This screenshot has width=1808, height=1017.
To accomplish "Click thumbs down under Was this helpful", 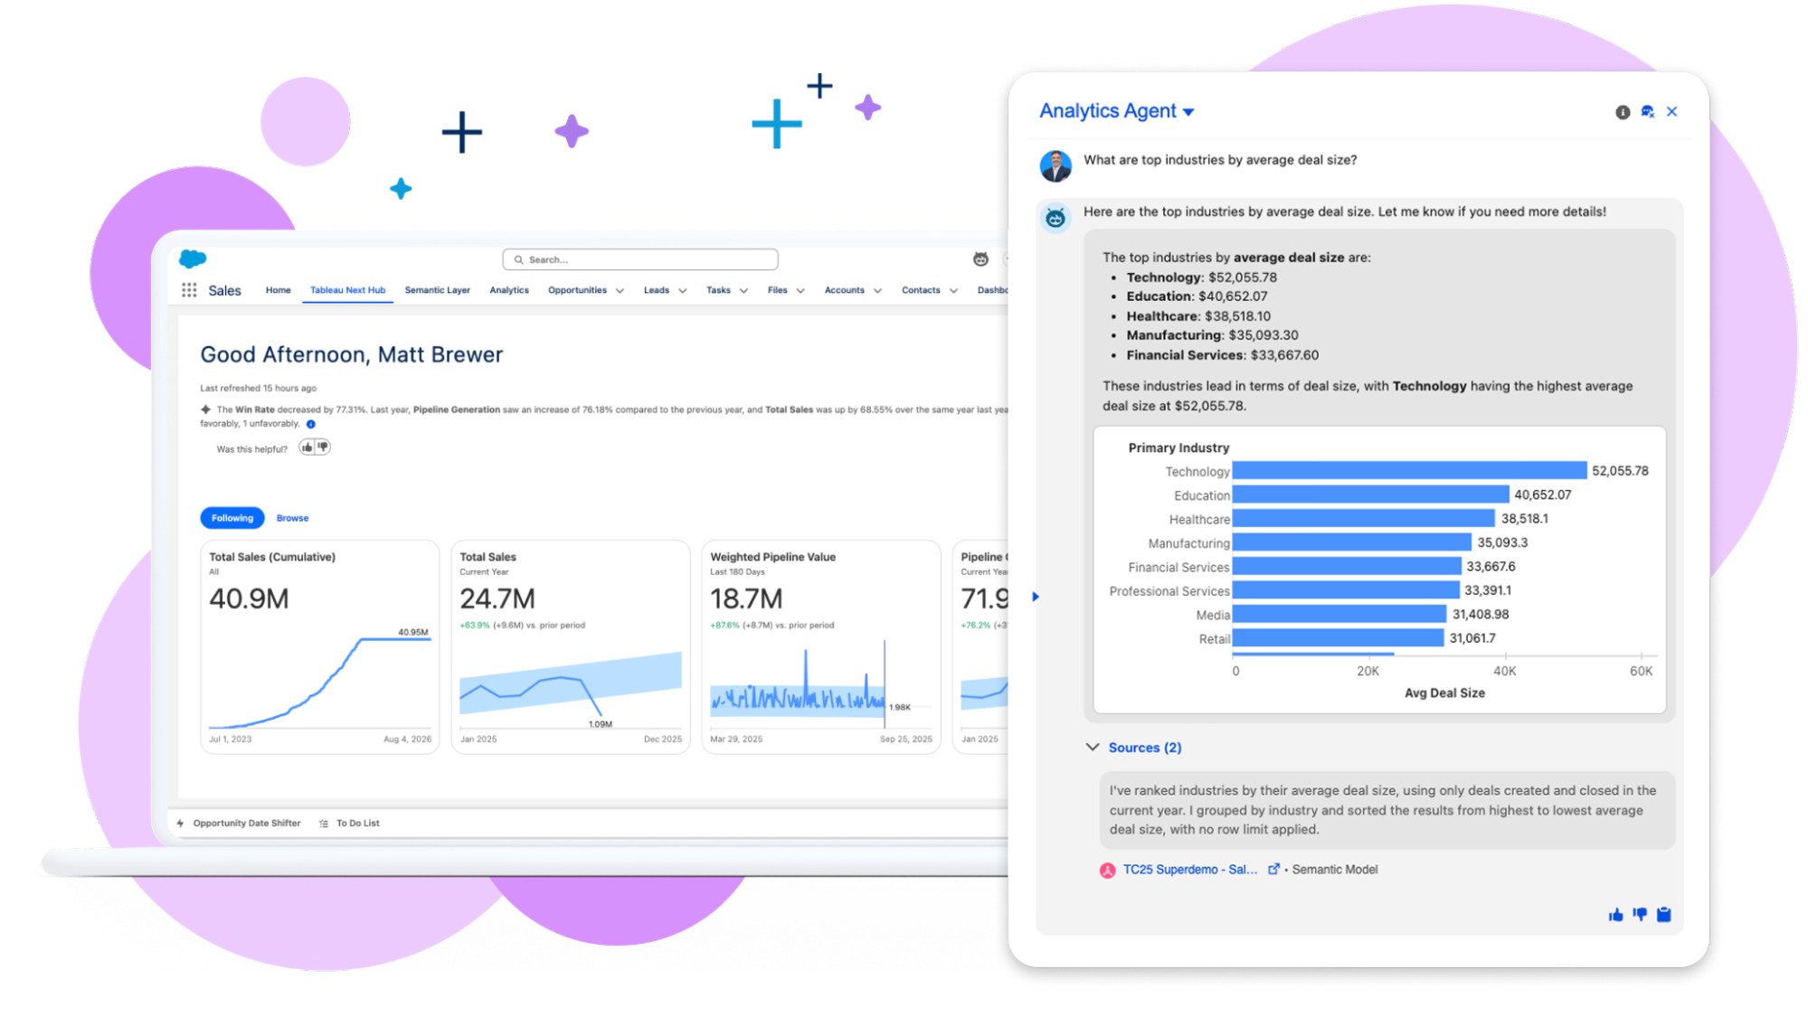I will click(322, 447).
